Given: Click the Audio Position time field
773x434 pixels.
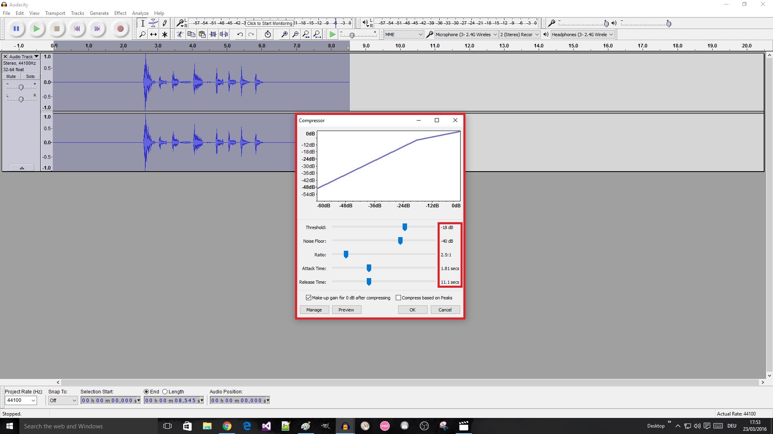Looking at the screenshot, I should point(240,400).
